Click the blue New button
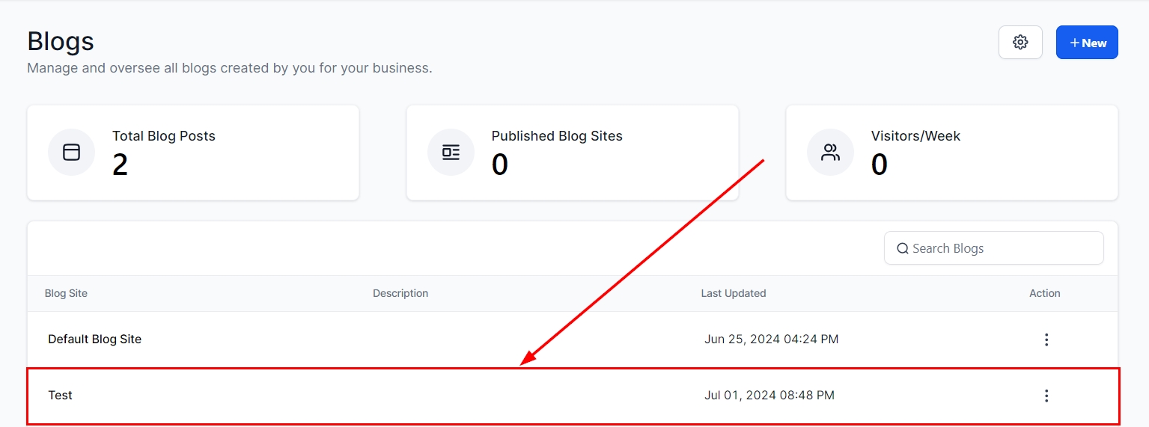Screen dimensions: 1149x427 (x=1087, y=43)
